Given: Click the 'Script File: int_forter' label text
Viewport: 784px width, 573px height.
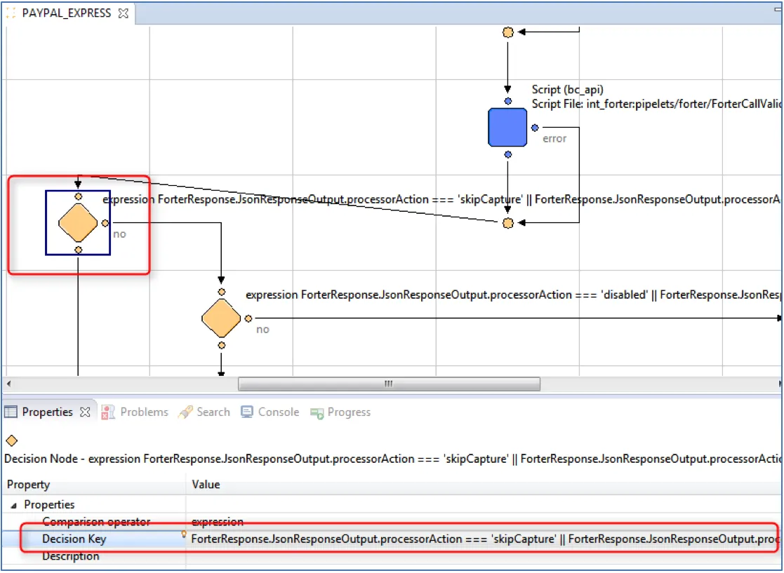Looking at the screenshot, I should click(x=656, y=104).
